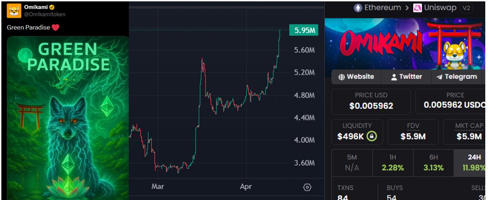The width and height of the screenshot is (488, 200).
Task: Click the 4.80M axis value
Action: click(305, 95)
